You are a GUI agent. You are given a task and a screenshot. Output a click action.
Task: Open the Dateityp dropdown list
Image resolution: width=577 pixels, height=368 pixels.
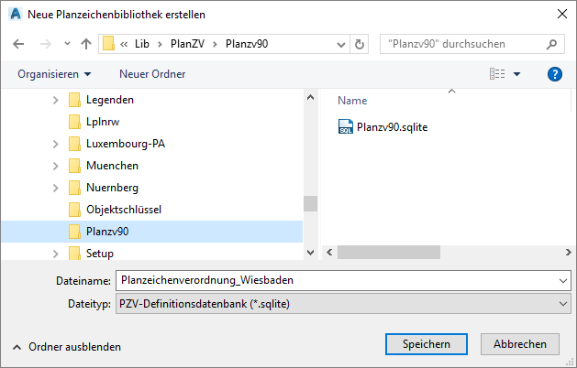pyautogui.click(x=562, y=303)
